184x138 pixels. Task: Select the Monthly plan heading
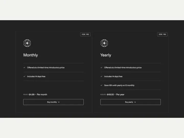click(x=30, y=55)
